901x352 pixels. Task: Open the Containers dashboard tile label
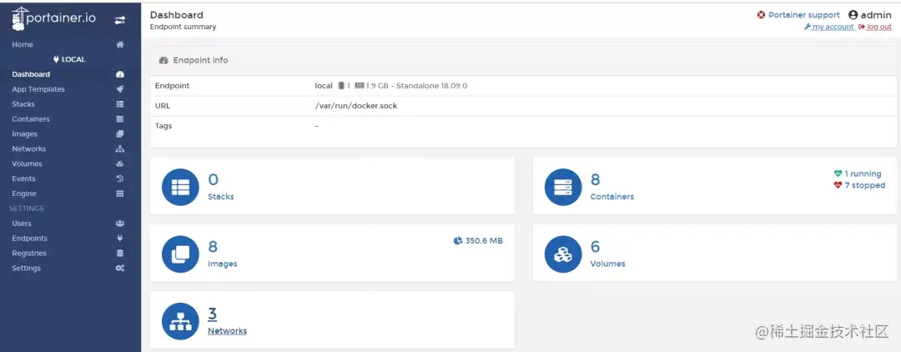612,196
